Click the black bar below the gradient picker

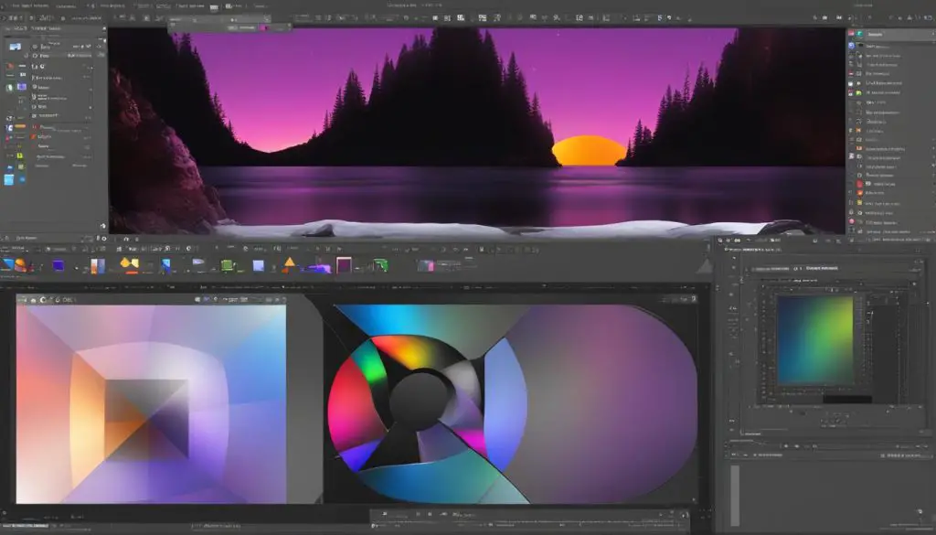[847, 399]
